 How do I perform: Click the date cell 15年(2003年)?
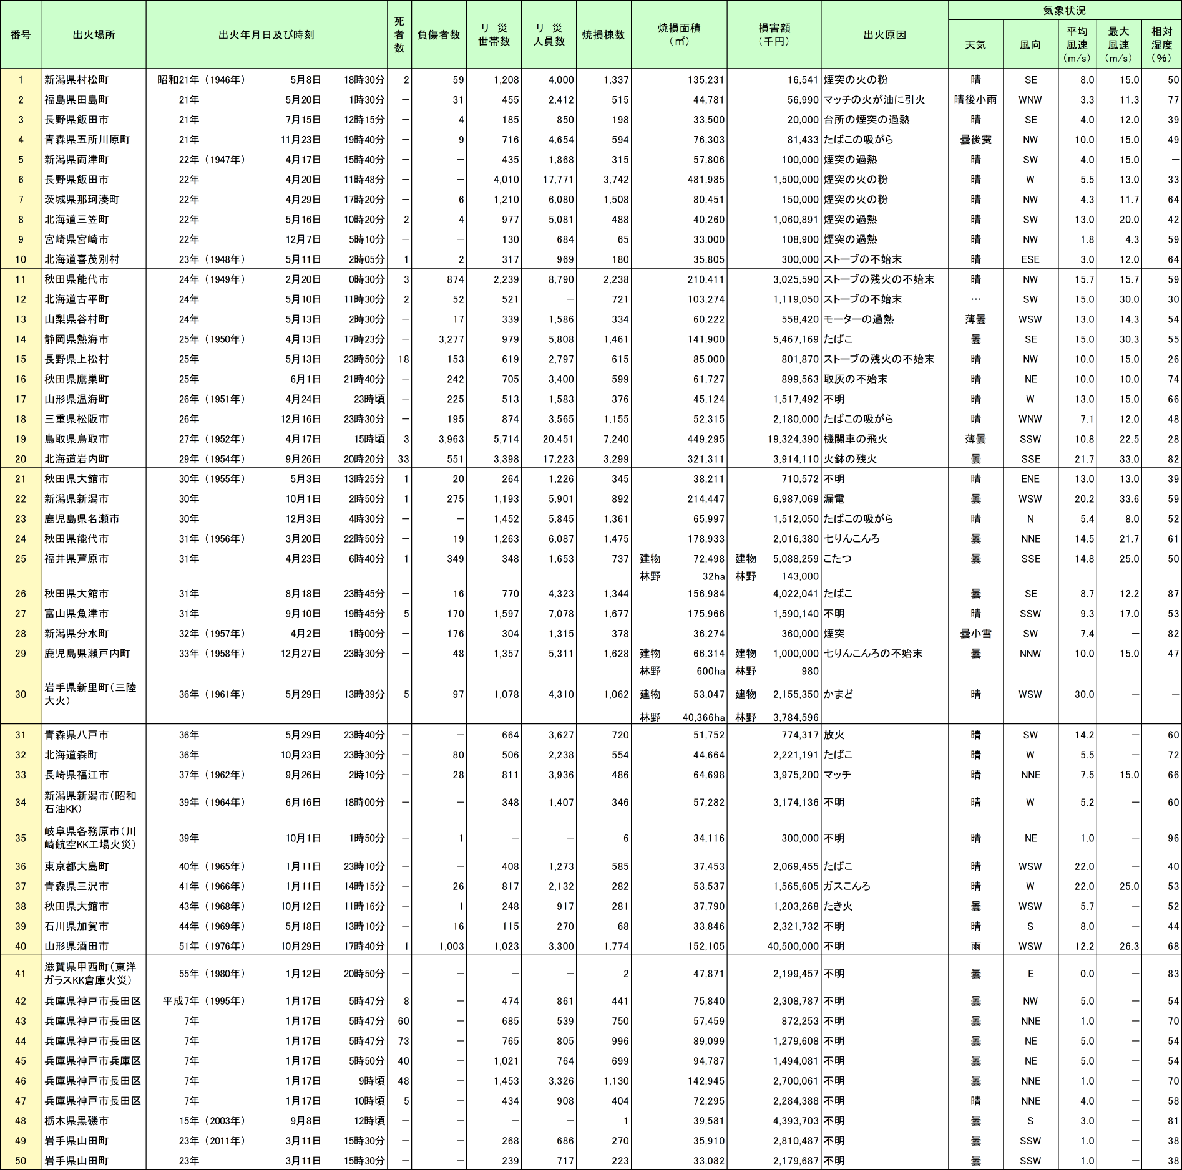tap(212, 1121)
